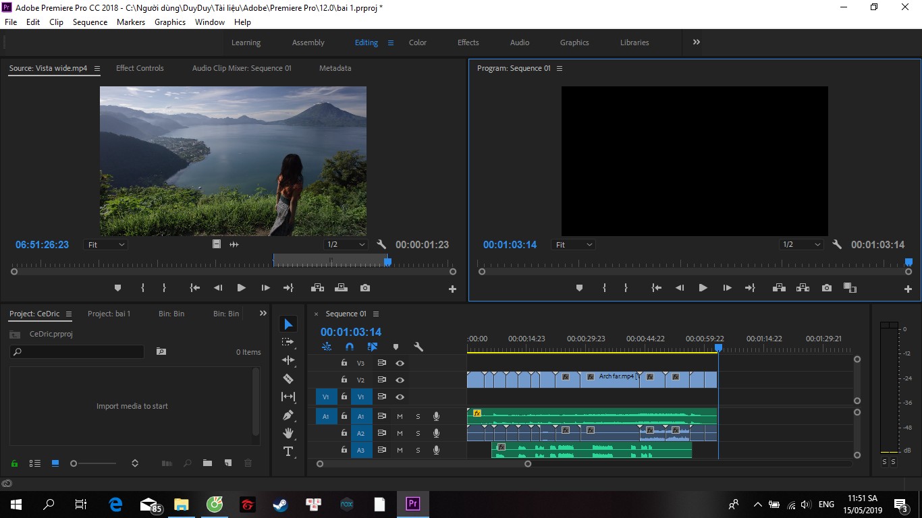Select the Slip tool

point(288,397)
